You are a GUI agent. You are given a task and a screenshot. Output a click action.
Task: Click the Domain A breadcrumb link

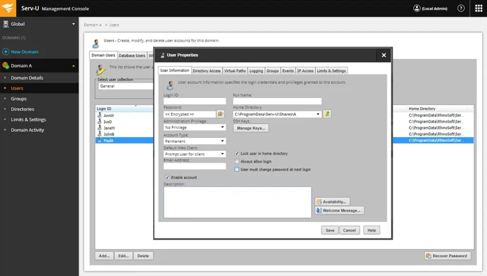click(x=93, y=25)
